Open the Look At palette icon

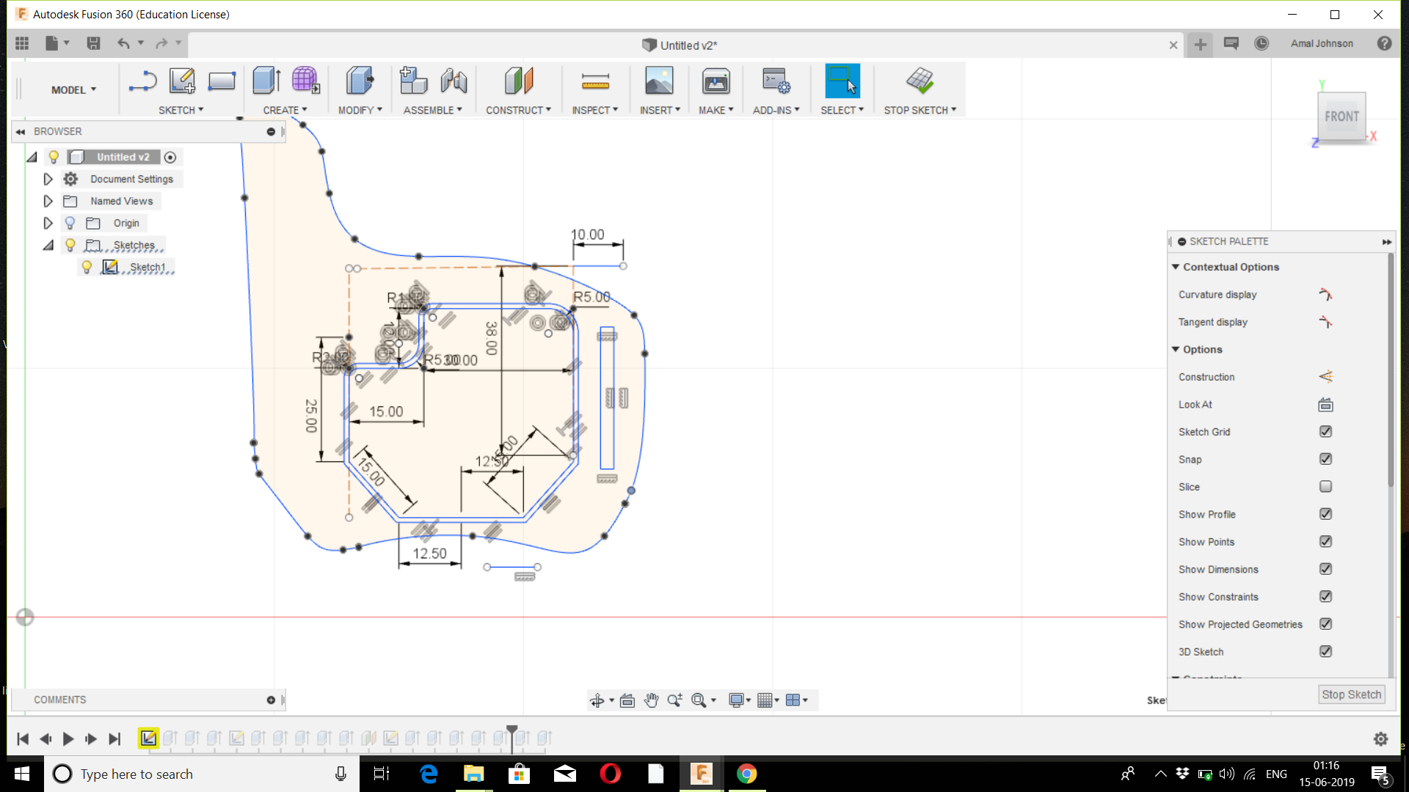(1325, 405)
